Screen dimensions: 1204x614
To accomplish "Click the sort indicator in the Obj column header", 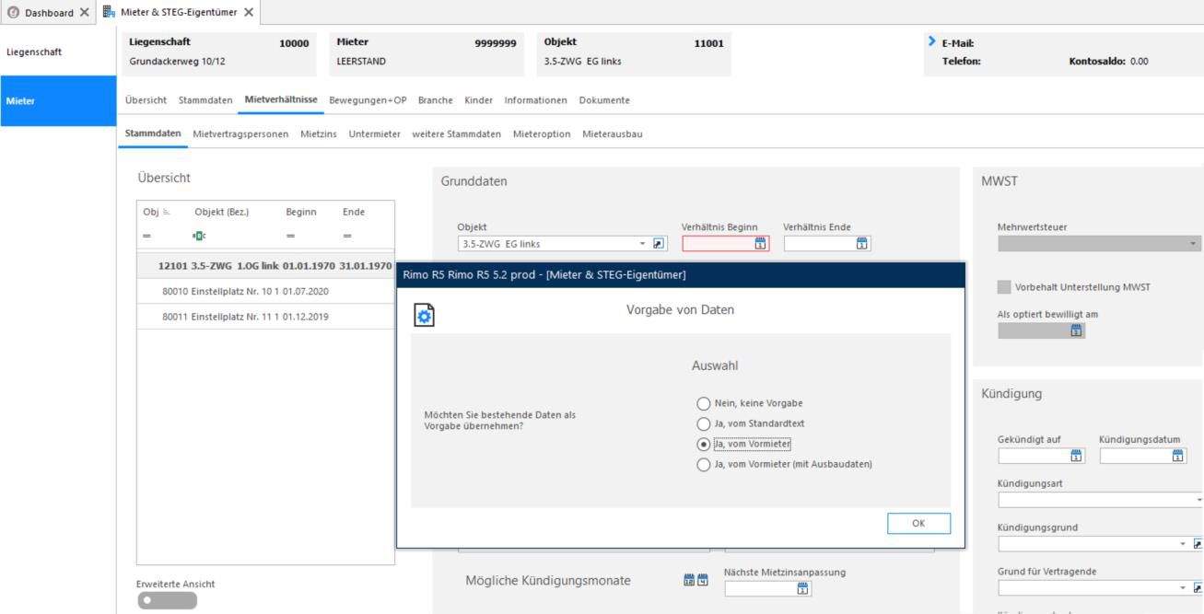I will pyautogui.click(x=167, y=212).
